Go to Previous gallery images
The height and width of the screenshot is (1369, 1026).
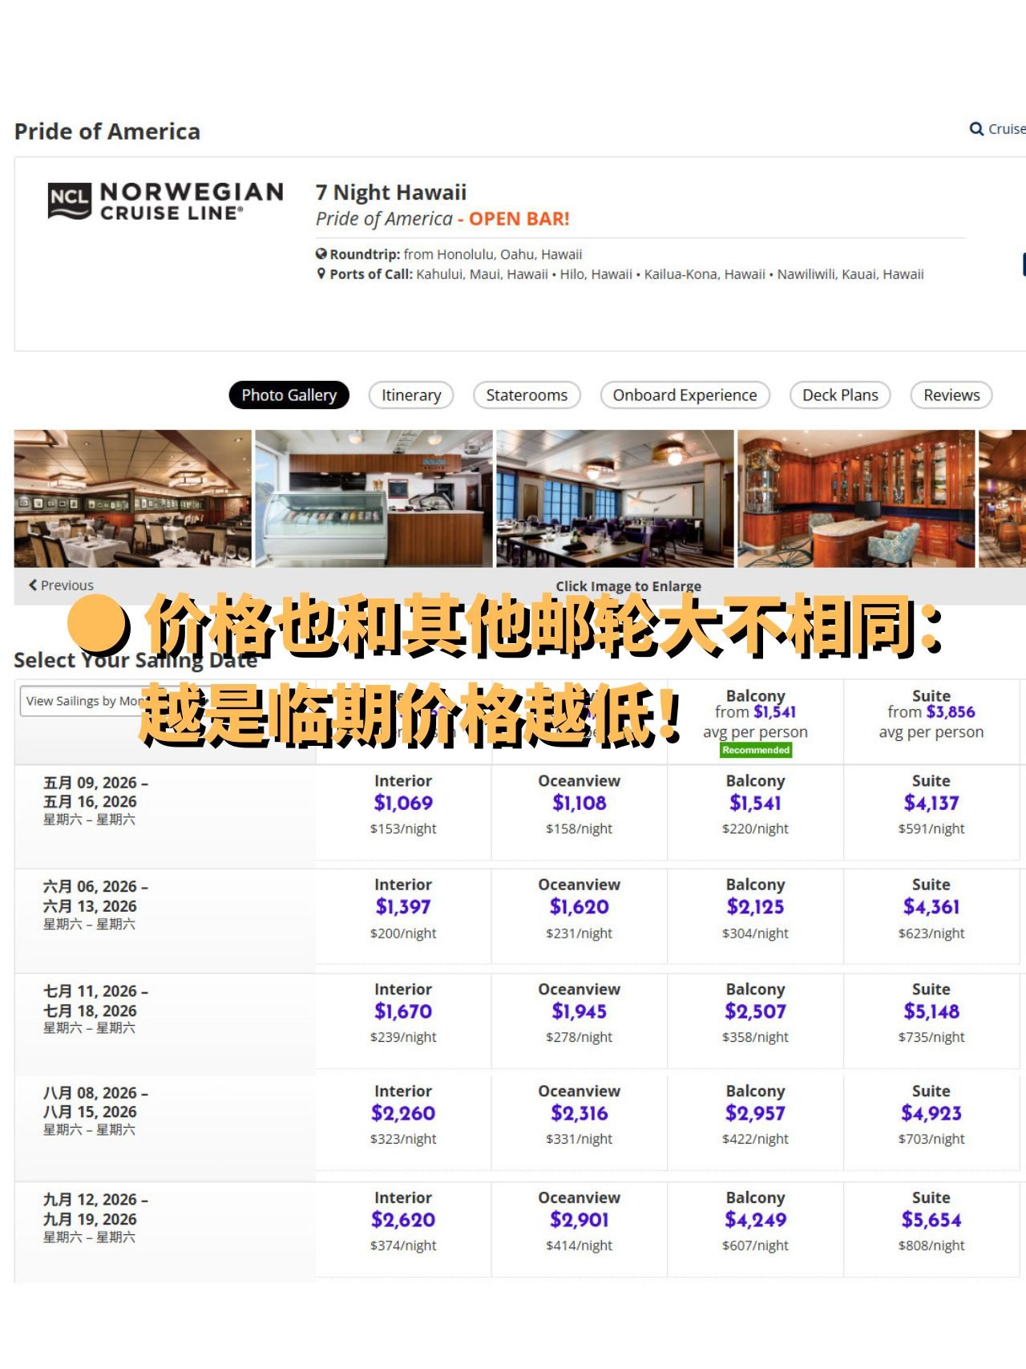pyautogui.click(x=61, y=585)
